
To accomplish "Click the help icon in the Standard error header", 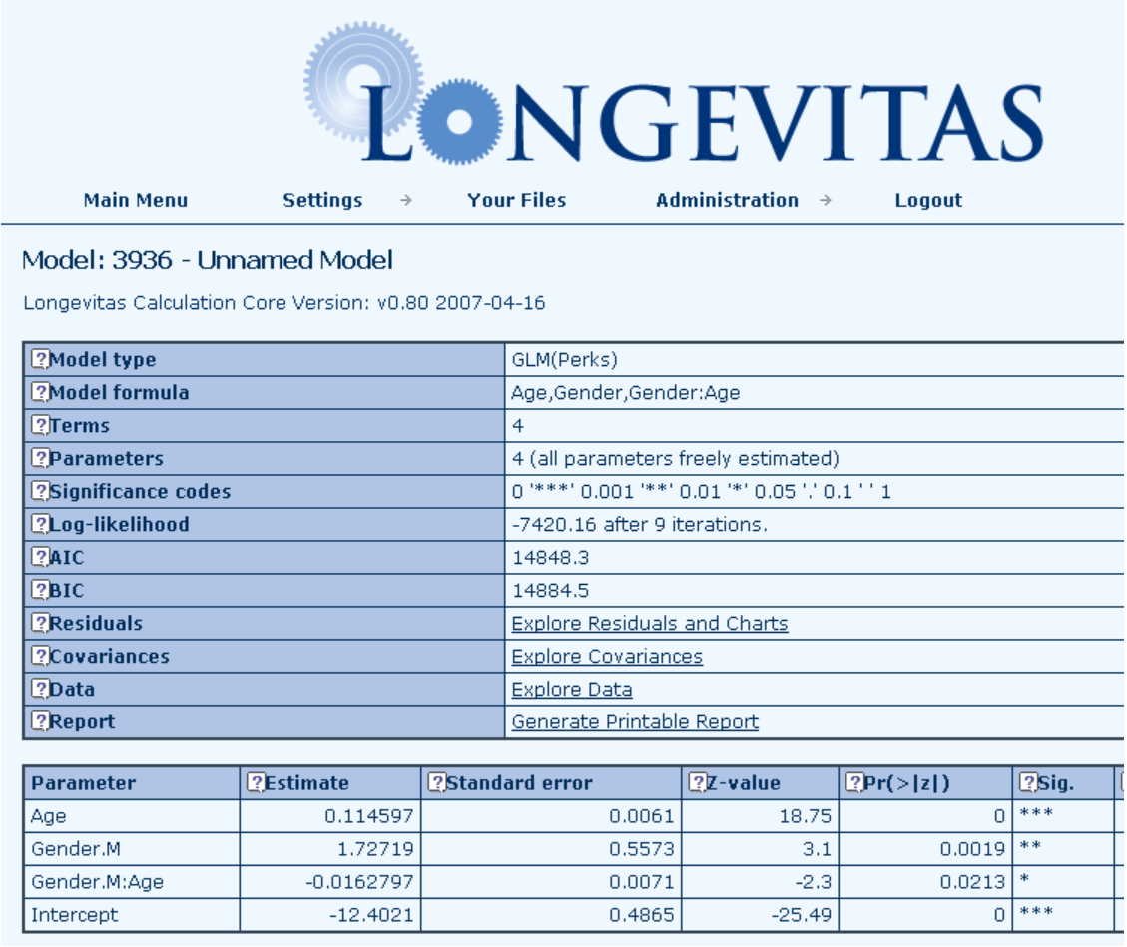I will (437, 782).
